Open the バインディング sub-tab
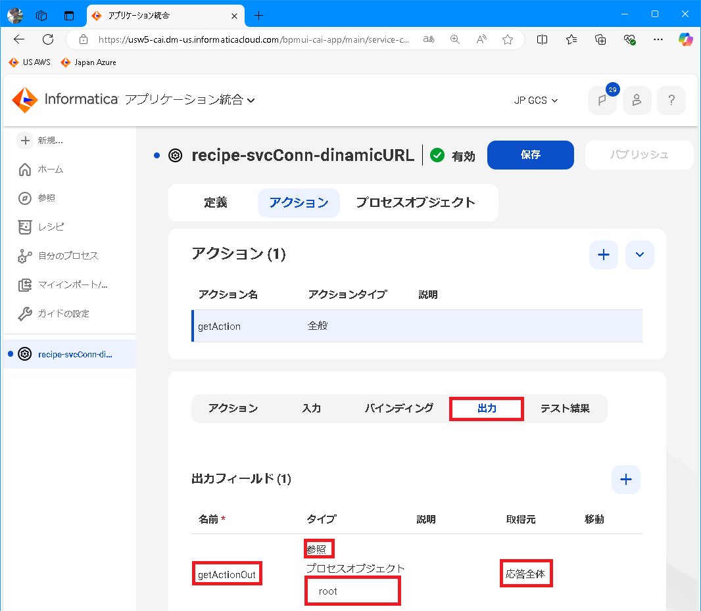701x611 pixels. tap(399, 408)
